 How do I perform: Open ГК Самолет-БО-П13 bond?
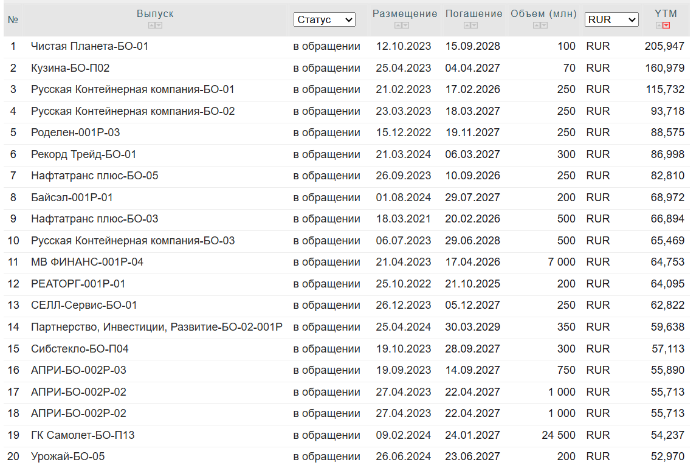pyautogui.click(x=83, y=435)
